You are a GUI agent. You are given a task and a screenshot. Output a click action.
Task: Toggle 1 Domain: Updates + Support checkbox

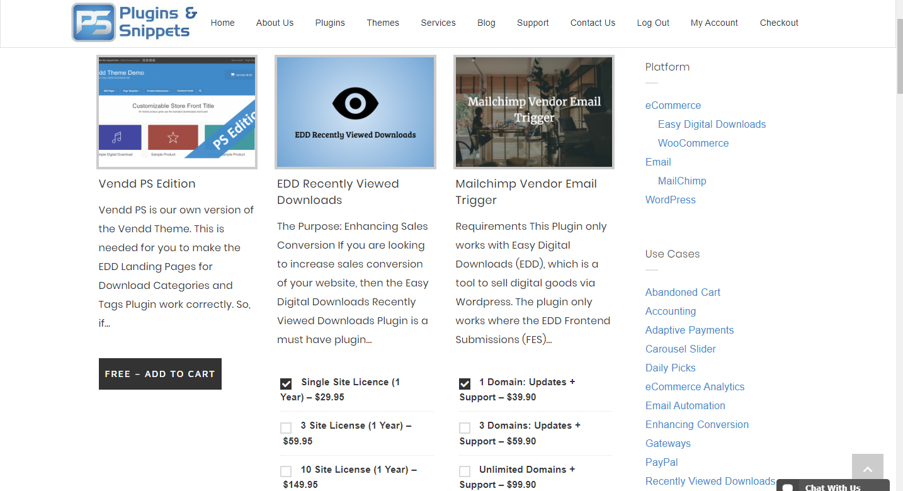(465, 383)
